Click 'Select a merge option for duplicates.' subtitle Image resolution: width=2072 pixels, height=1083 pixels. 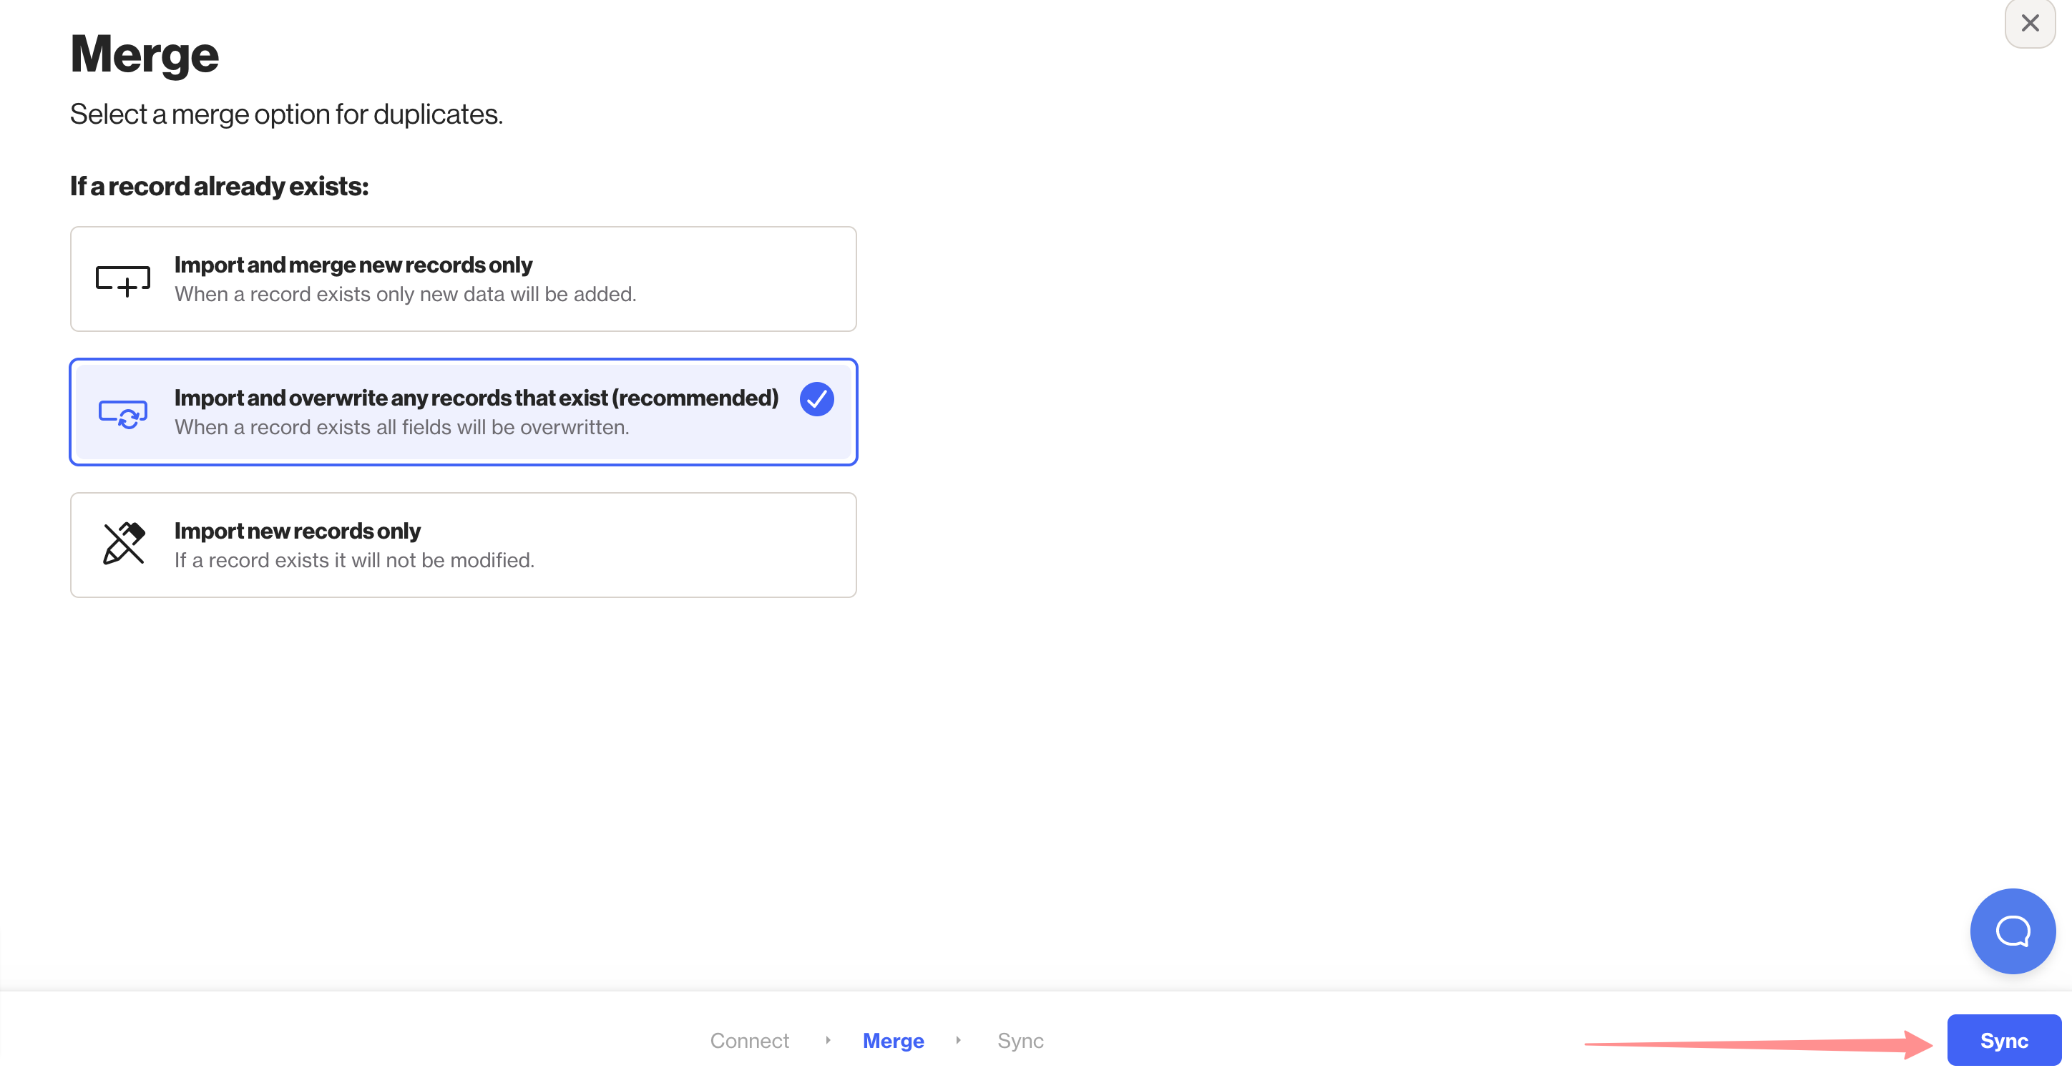286,114
